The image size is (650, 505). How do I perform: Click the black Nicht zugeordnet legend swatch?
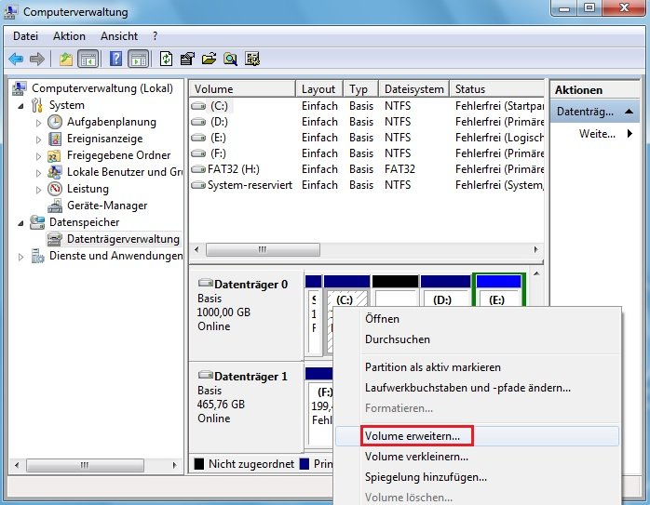[x=199, y=464]
